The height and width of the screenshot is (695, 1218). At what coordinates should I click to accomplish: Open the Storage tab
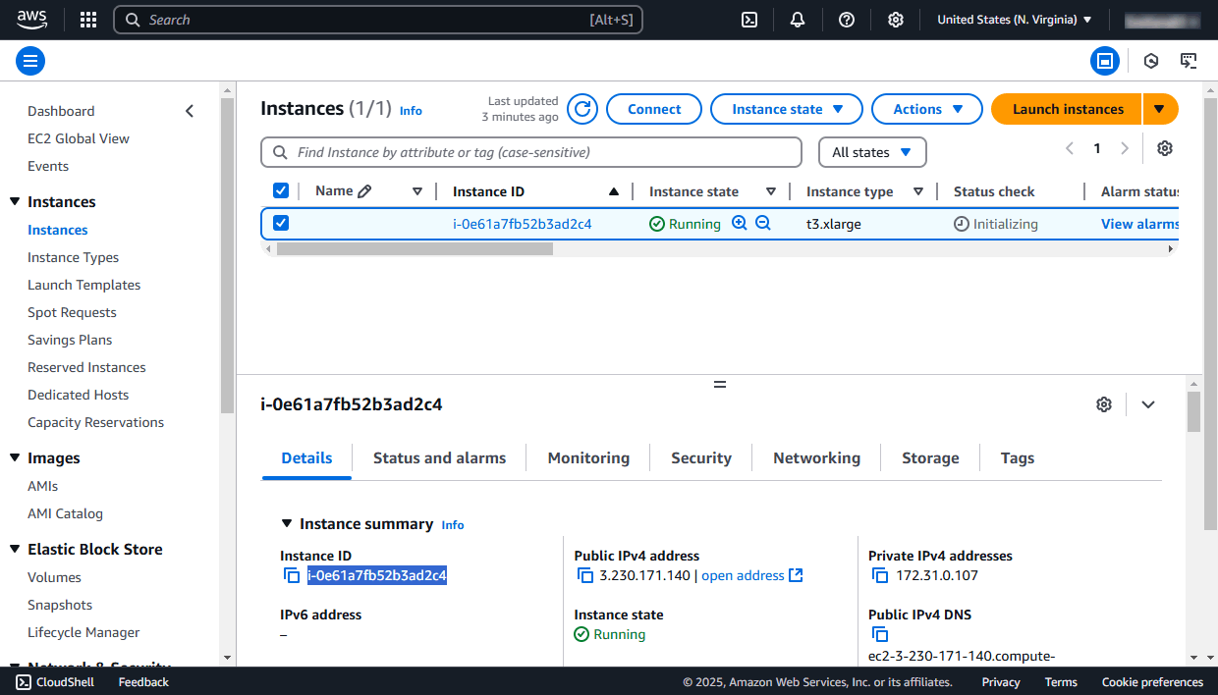tap(929, 457)
